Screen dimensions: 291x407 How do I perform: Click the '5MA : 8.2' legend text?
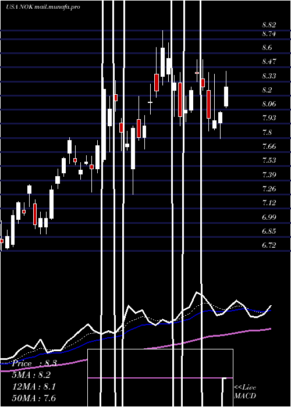pos(31,375)
